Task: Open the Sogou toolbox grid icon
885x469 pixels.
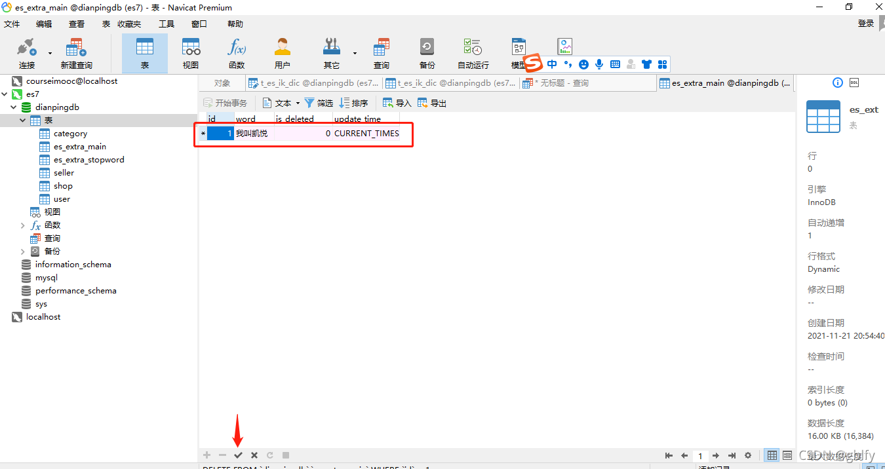Action: tap(662, 64)
